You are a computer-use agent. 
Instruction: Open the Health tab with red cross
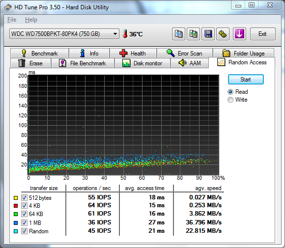[x=133, y=54]
